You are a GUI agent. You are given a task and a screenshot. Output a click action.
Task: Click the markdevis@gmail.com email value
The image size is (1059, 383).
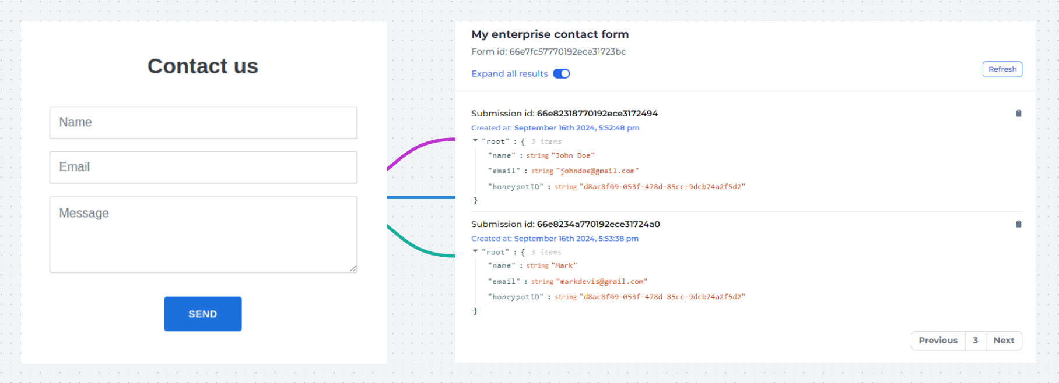coord(601,281)
